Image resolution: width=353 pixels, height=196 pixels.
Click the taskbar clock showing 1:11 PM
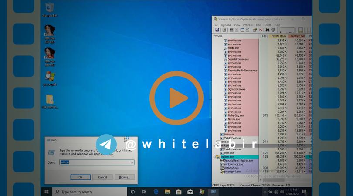tap(292, 192)
